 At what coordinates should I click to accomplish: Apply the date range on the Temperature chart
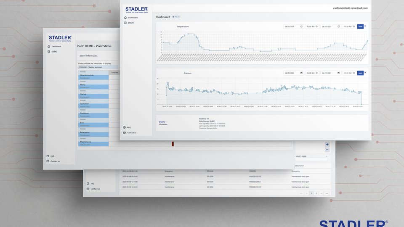(360, 26)
